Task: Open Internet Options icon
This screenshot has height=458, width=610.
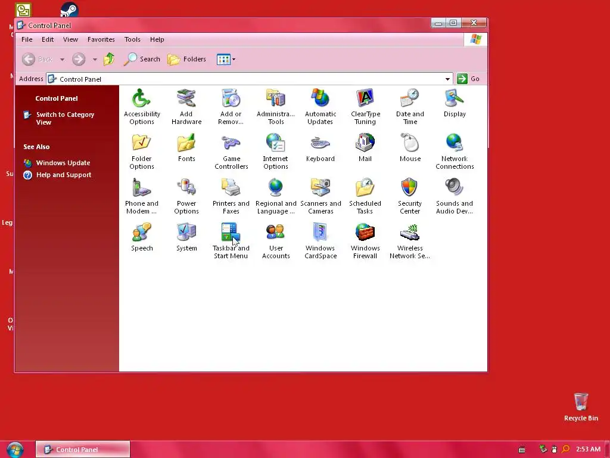Action: pyautogui.click(x=276, y=151)
